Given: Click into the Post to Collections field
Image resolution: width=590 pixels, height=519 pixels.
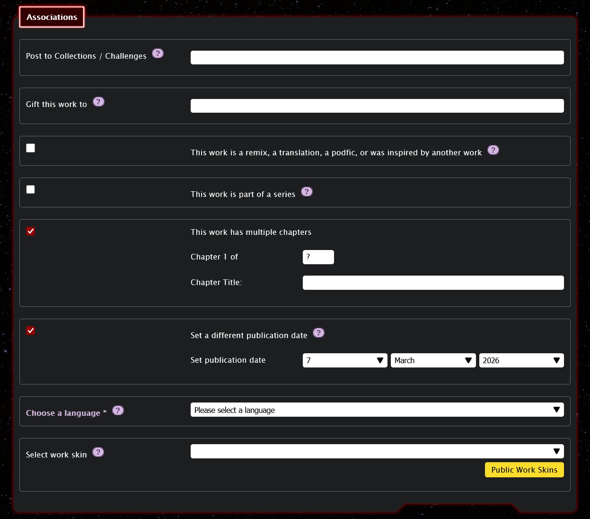Looking at the screenshot, I should pos(377,58).
